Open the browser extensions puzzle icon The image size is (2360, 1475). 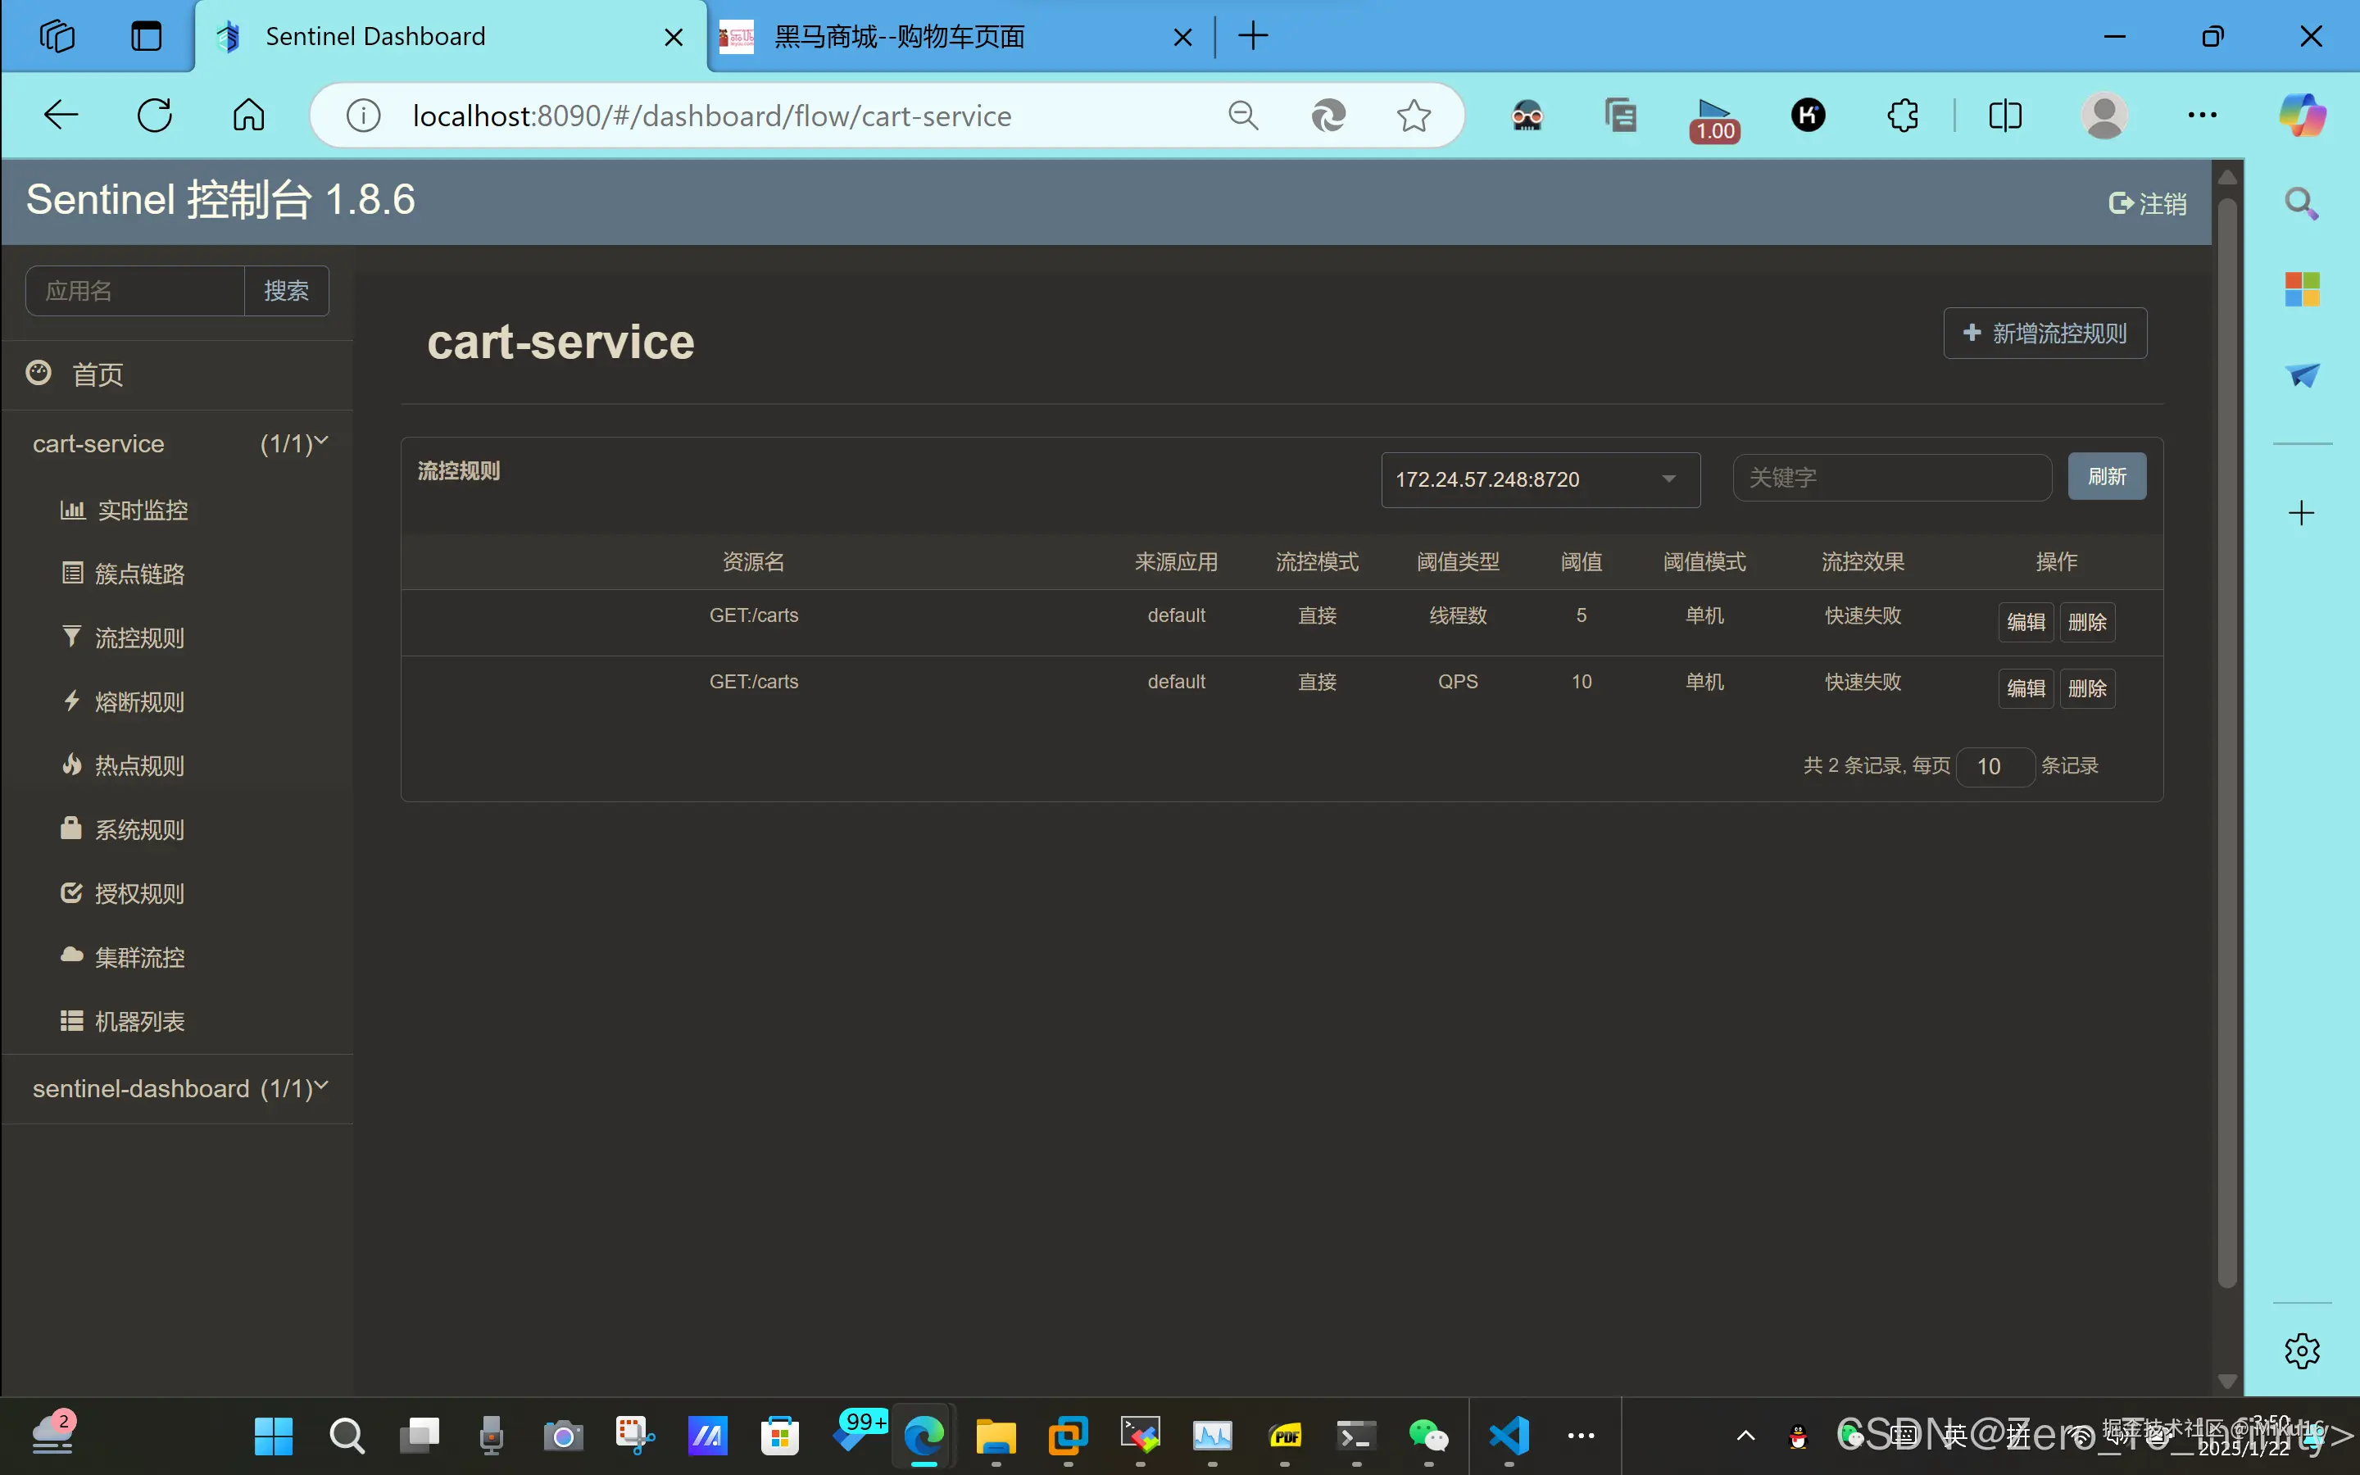click(x=1903, y=116)
